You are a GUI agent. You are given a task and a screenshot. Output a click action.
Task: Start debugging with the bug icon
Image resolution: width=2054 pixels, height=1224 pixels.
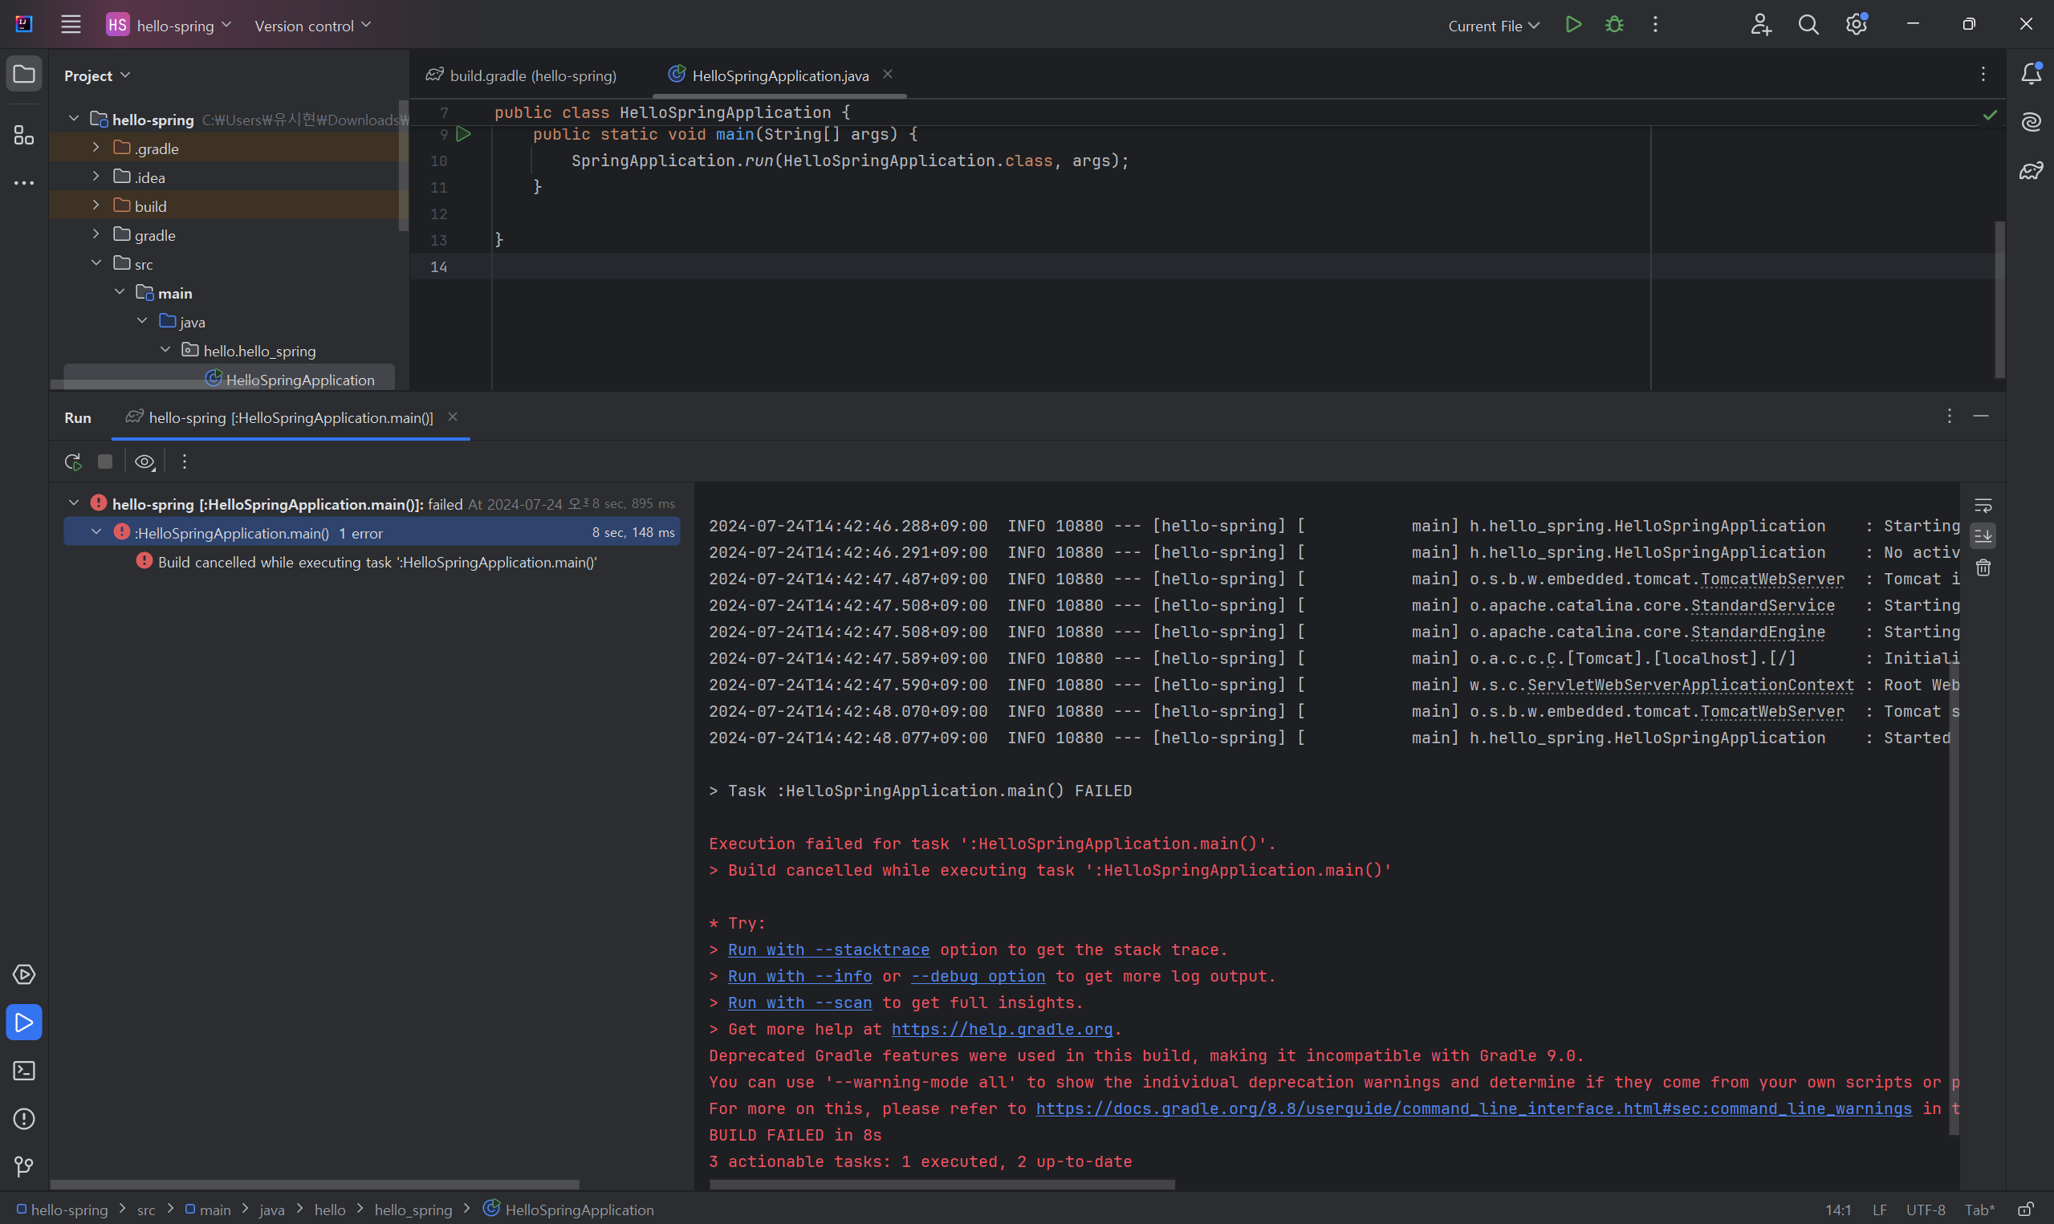(1614, 25)
